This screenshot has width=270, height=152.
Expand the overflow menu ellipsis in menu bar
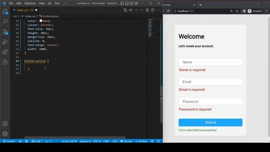click(x=65, y=3)
